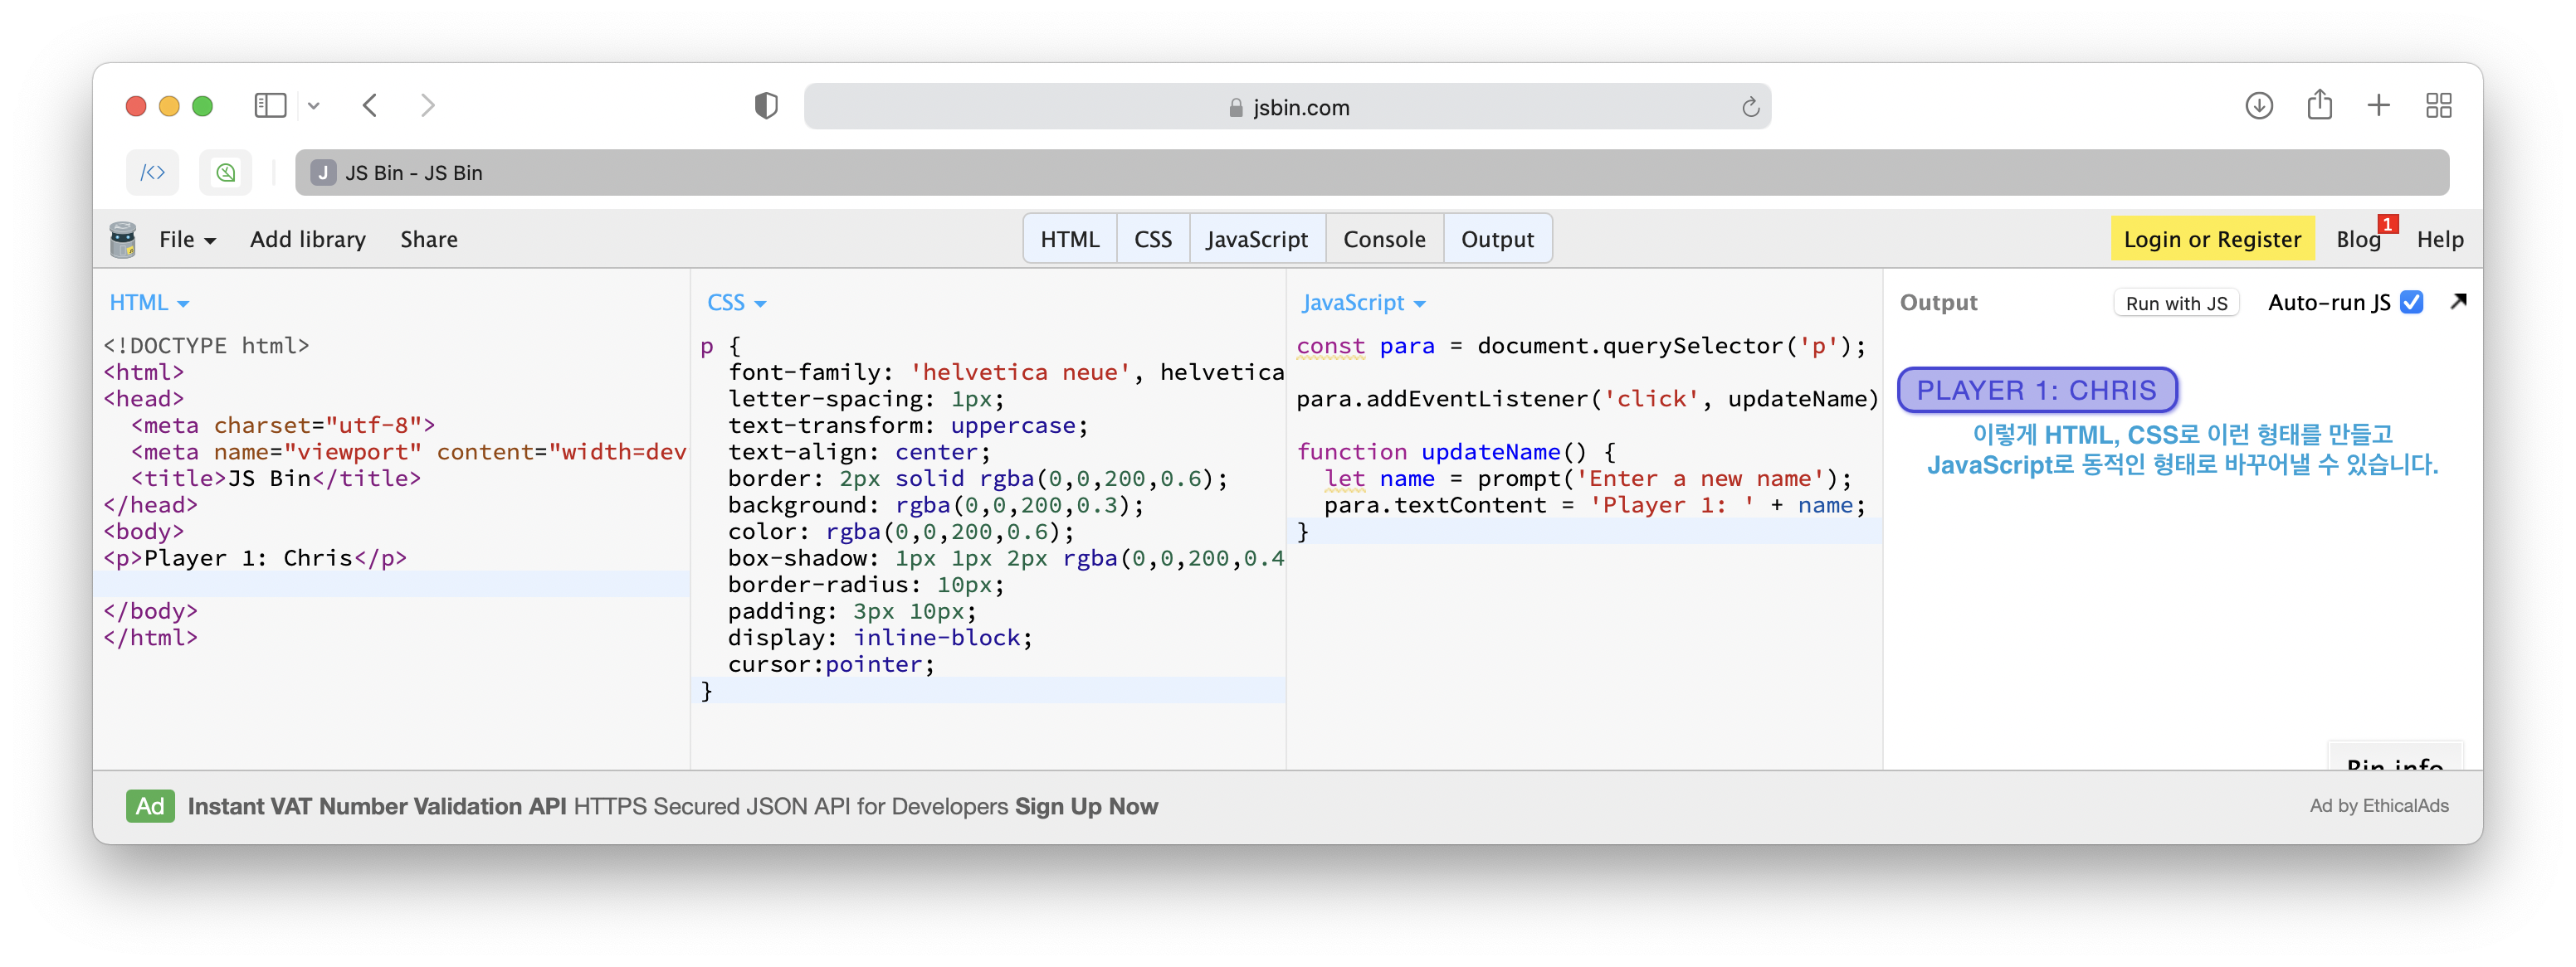The height and width of the screenshot is (967, 2576).
Task: Toggle the Auto-run JS checkbox
Action: tap(2412, 302)
